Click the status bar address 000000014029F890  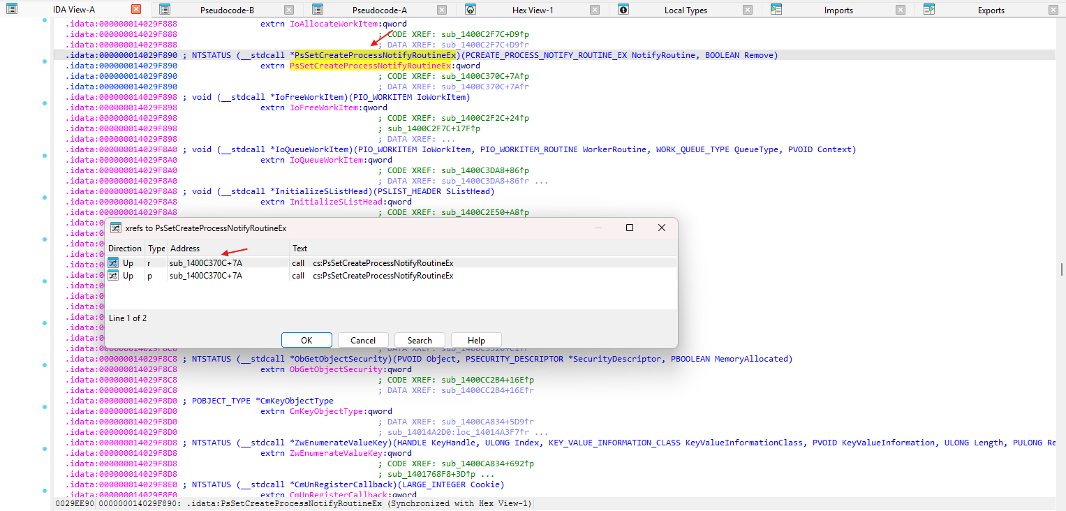(137, 503)
